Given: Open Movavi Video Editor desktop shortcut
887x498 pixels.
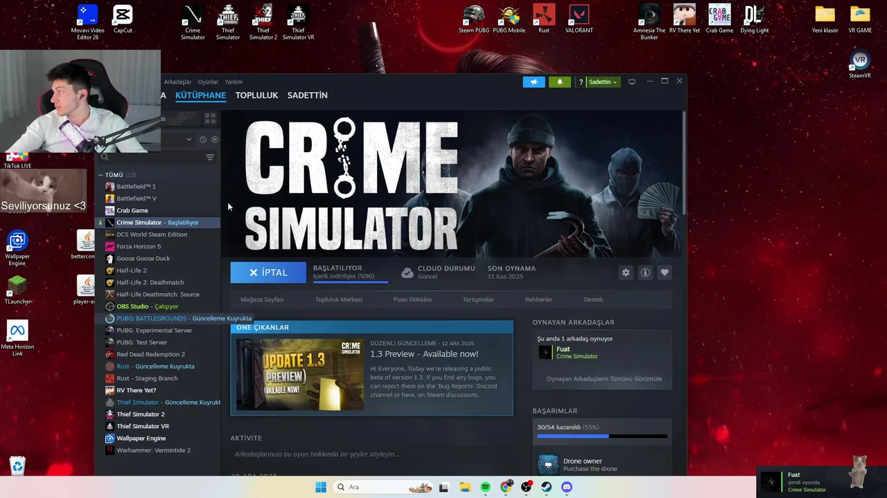Looking at the screenshot, I should point(87,22).
